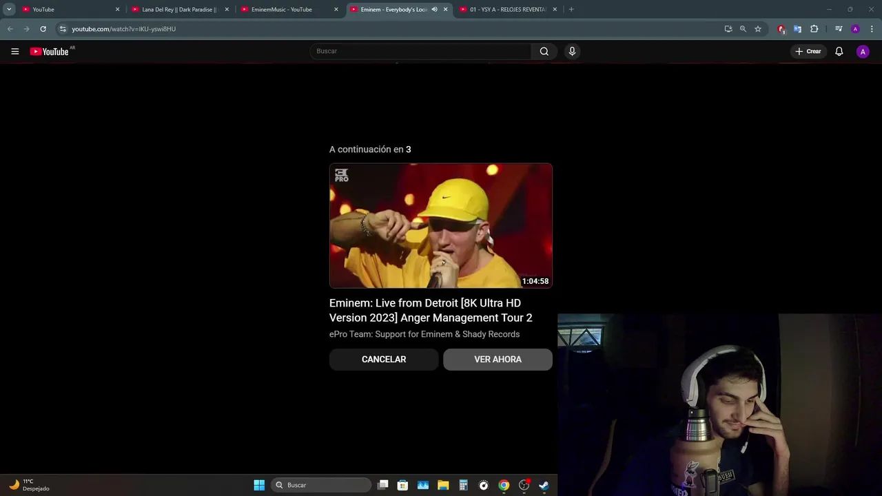Switch to Lana Del Rey Dark Paradise tab
The width and height of the screenshot is (882, 496).
pos(179,10)
